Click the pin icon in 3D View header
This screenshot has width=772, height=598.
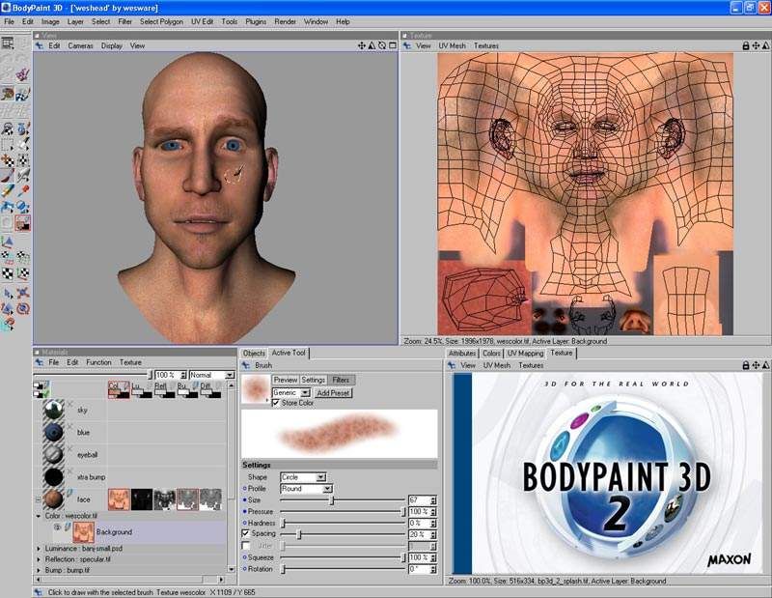pos(39,45)
